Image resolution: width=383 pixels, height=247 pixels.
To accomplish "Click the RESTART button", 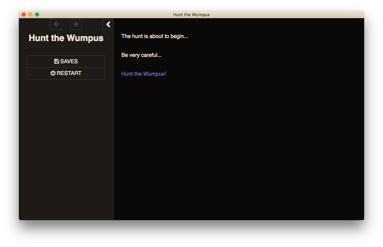I will tap(66, 73).
